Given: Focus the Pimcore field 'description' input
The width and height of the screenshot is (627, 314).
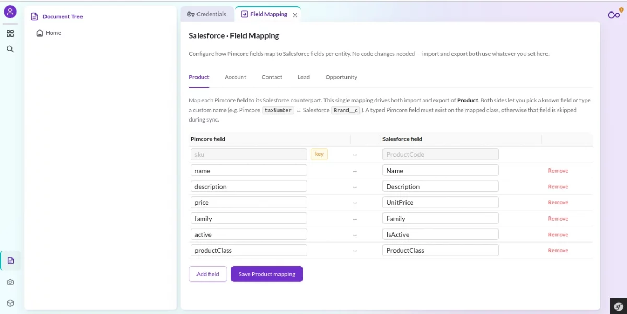Looking at the screenshot, I should (249, 187).
